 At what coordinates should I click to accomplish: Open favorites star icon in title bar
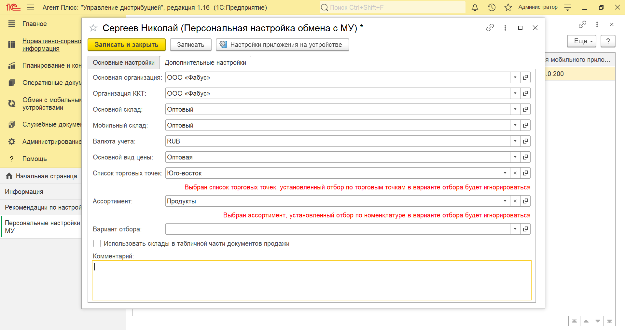[508, 7]
